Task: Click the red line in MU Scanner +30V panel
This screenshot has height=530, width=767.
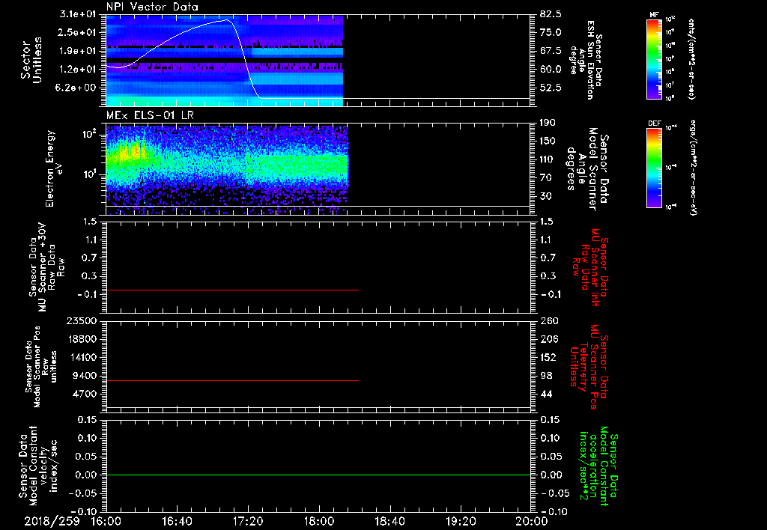Action: click(x=232, y=290)
